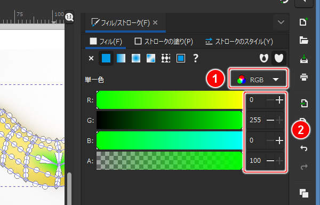320x205 pixels.
Task: Click the canvas vertical scrollbar thumb
Action: (x=69, y=188)
